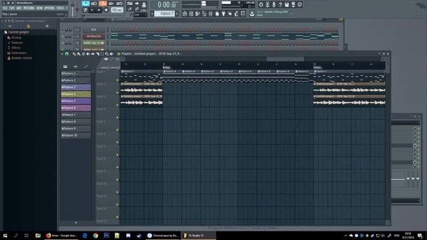Open the news panel dropdown arrow

tap(291, 13)
